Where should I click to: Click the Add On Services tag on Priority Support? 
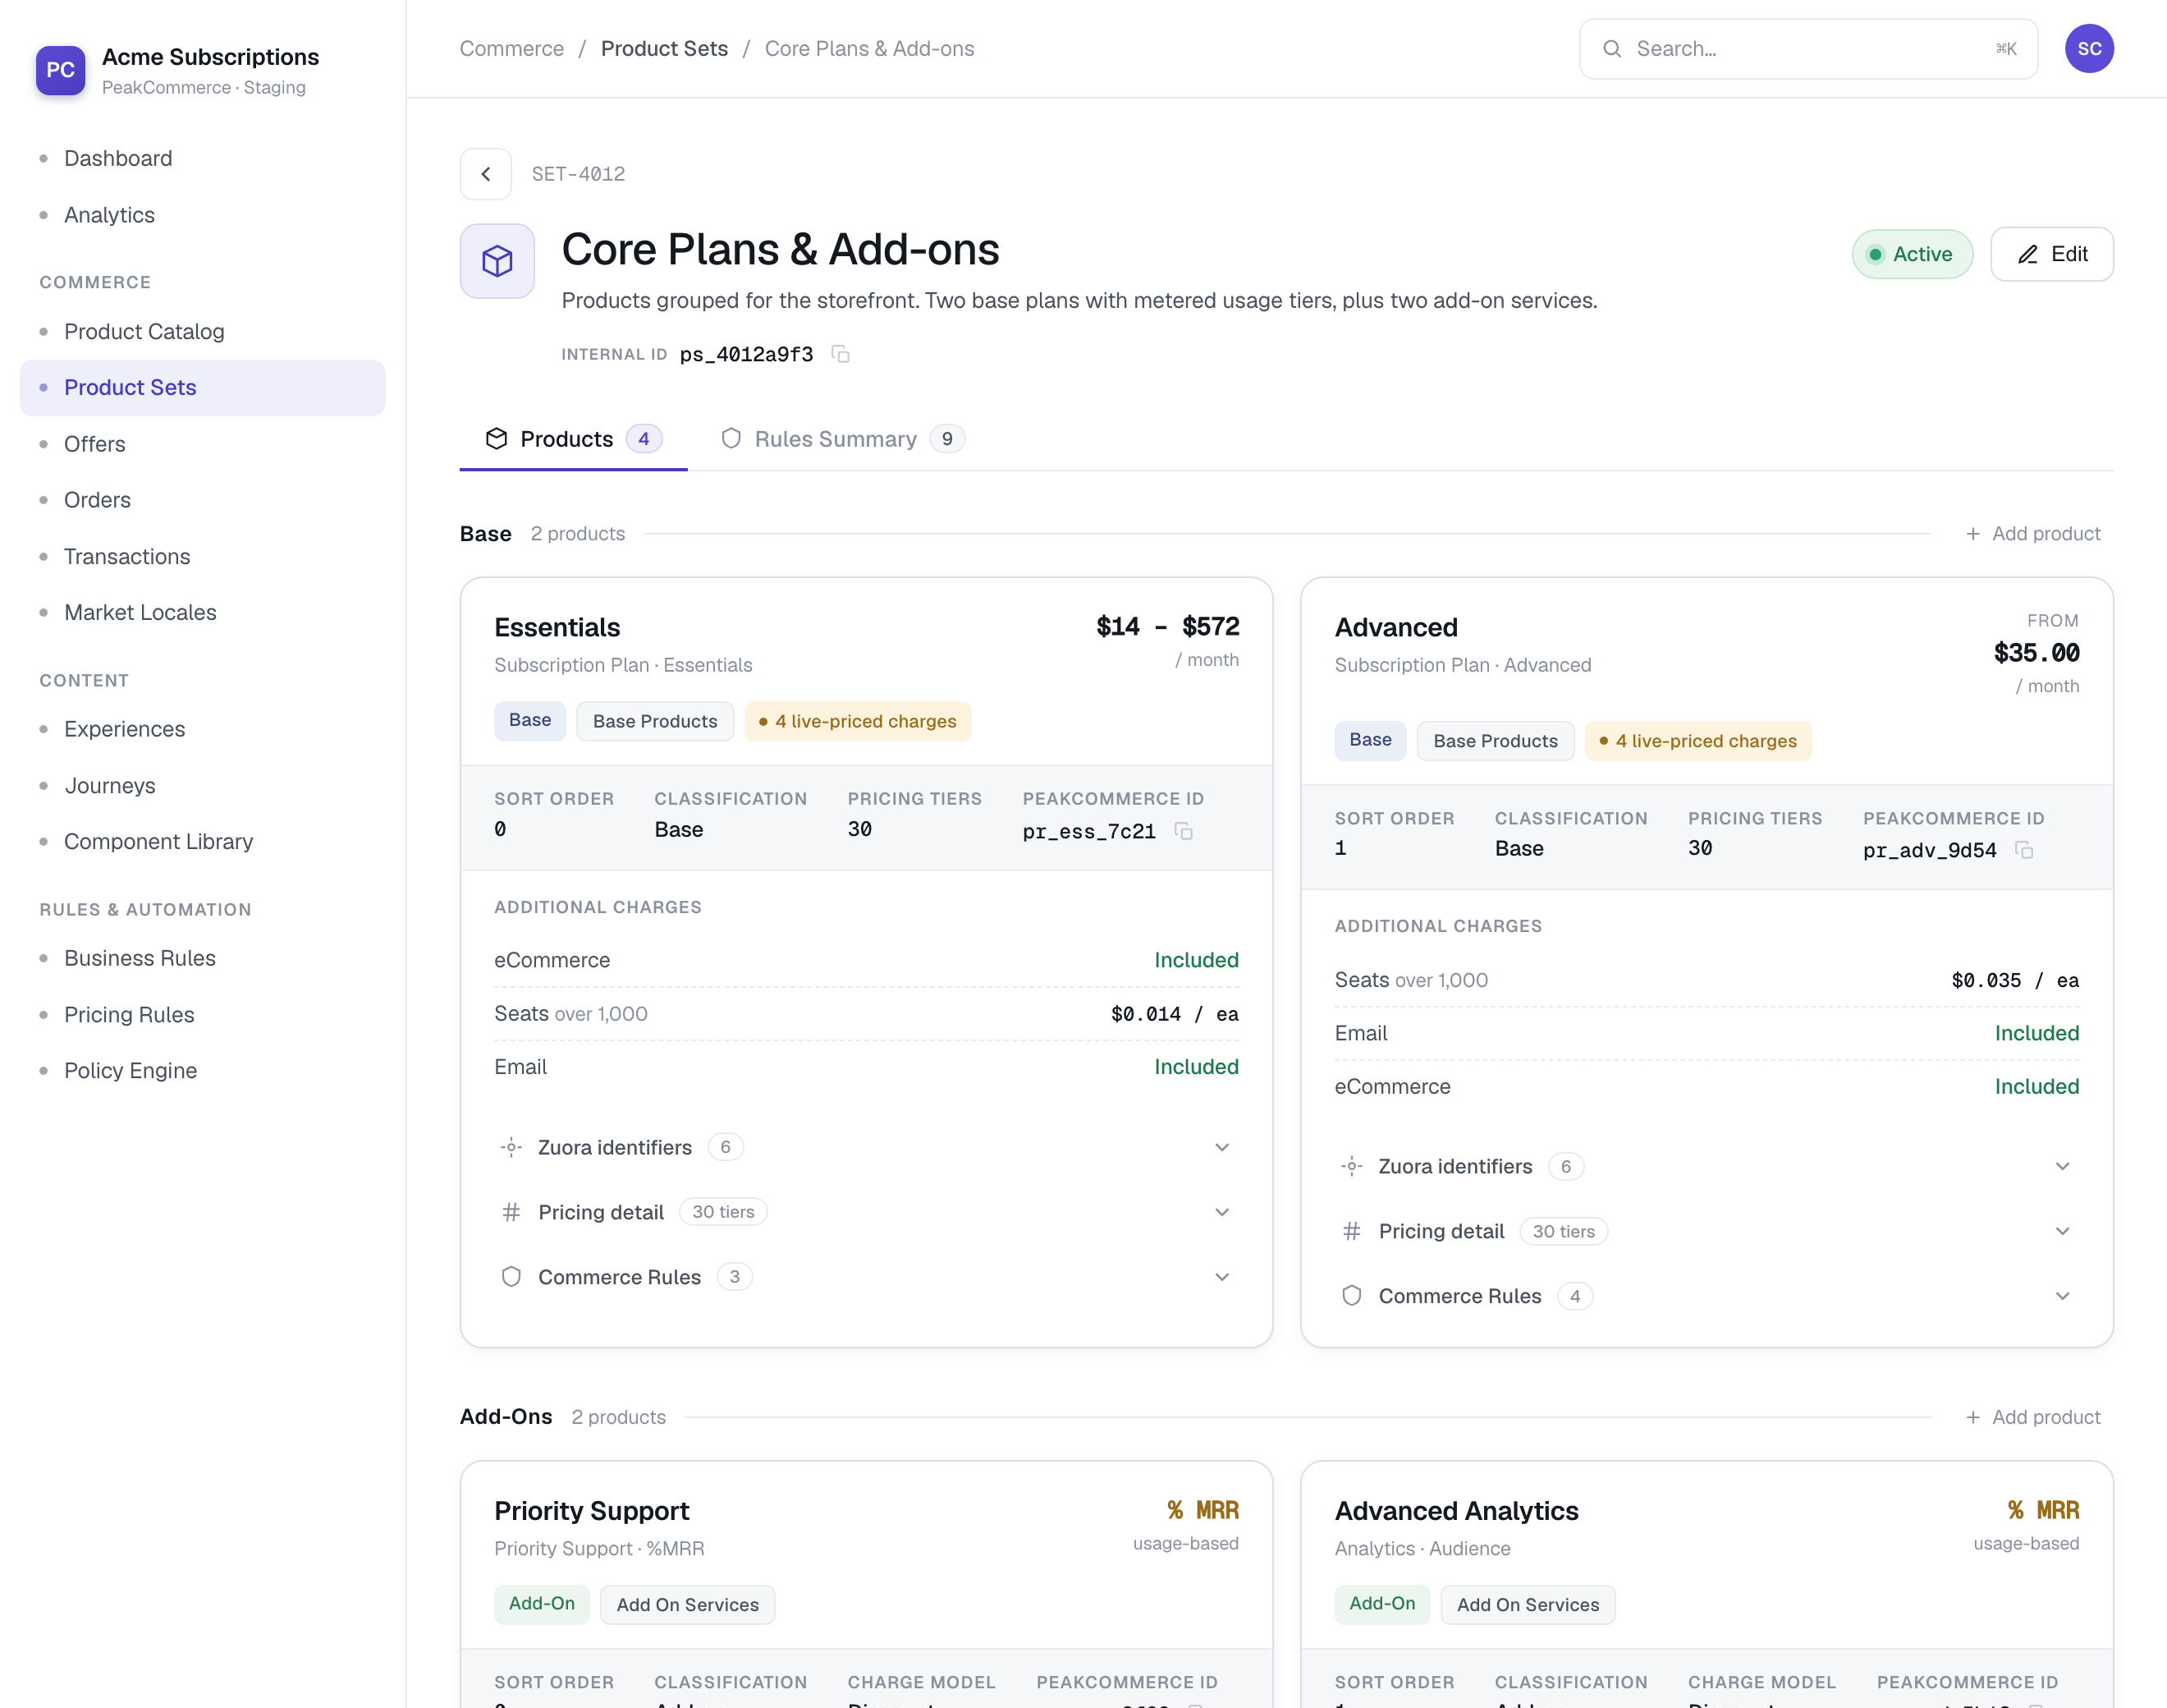point(688,1605)
